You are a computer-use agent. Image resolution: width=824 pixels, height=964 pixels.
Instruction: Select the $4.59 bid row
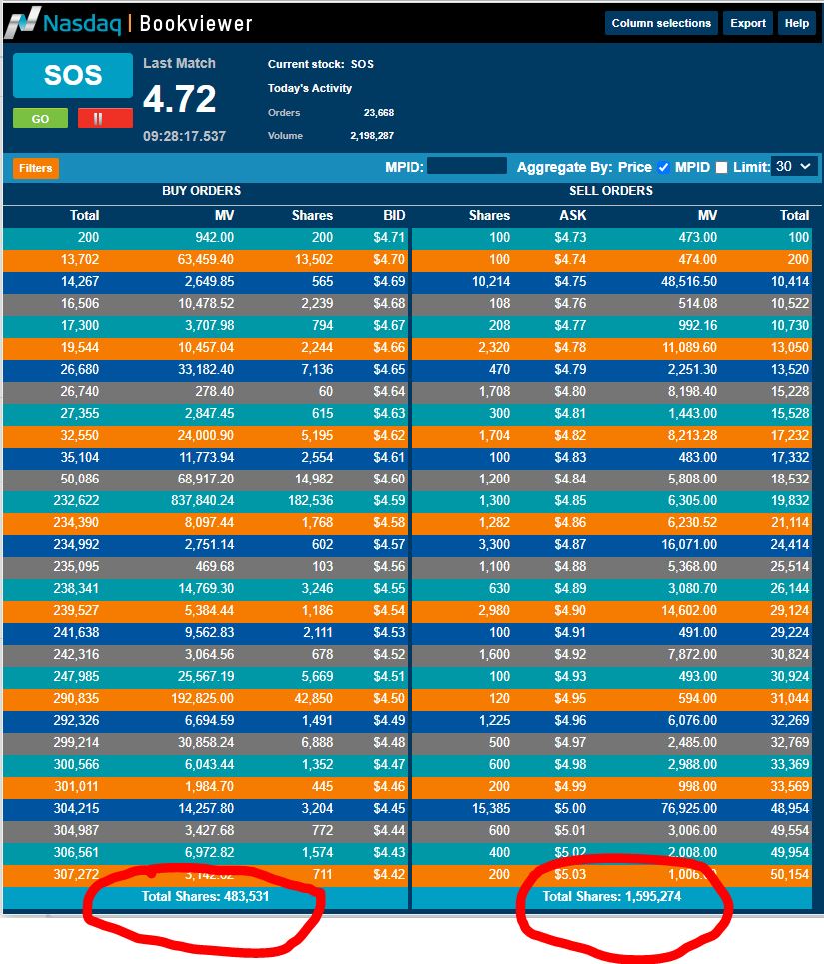pyautogui.click(x=205, y=500)
